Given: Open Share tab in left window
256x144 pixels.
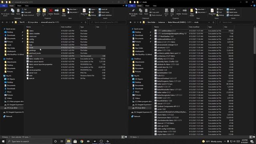Looking at the screenshot, I should pyautogui.click(x=19, y=6).
